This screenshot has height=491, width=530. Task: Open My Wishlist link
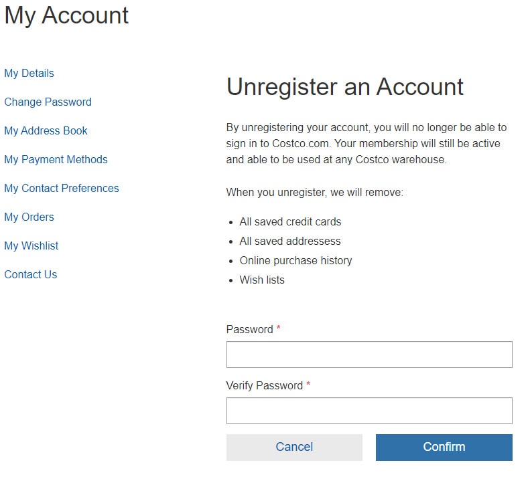pyautogui.click(x=31, y=246)
